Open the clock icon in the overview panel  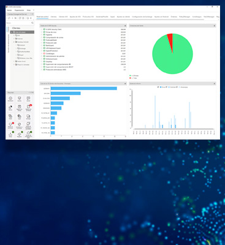click(x=10, y=99)
